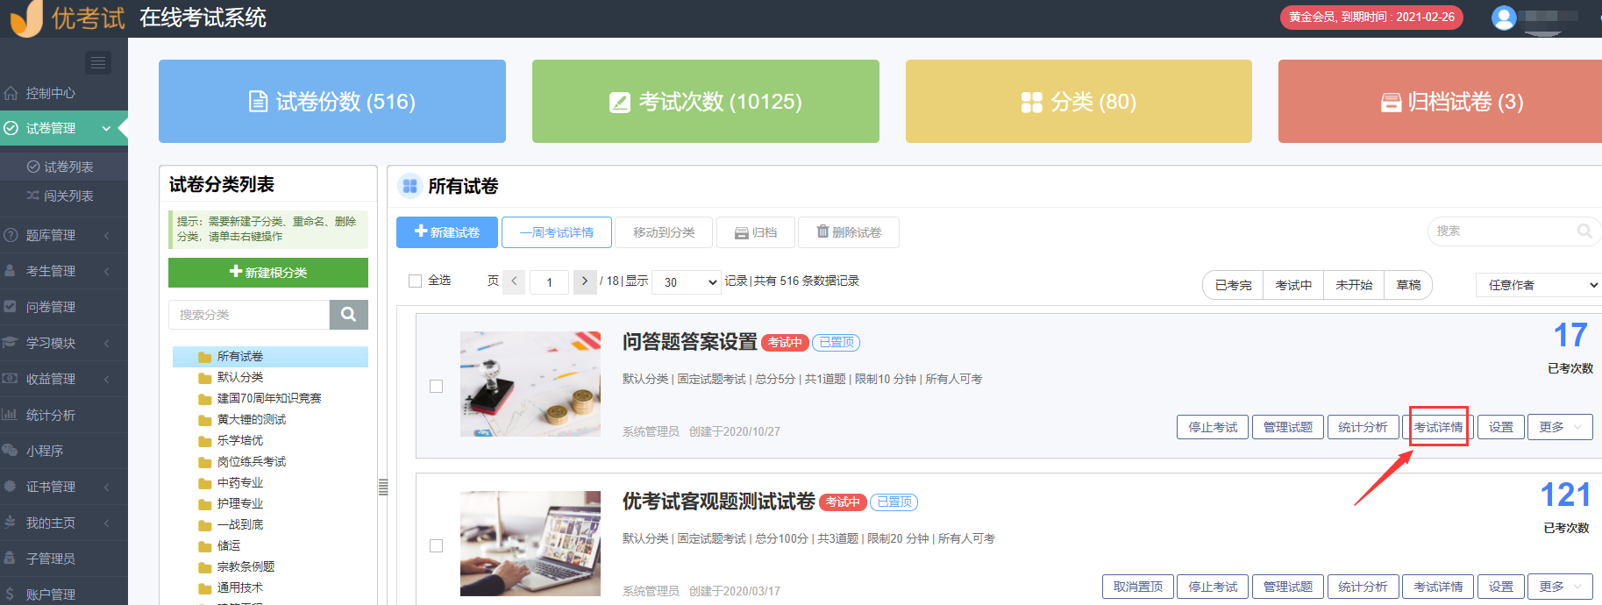This screenshot has height=605, width=1602.
Task: Expand 题库管理 sidebar menu
Action: point(64,235)
